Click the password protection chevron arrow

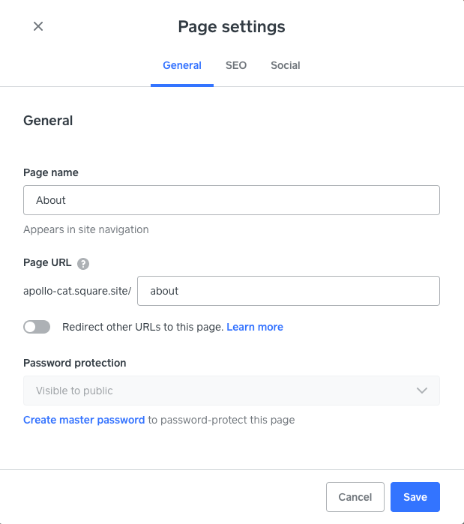coord(421,391)
